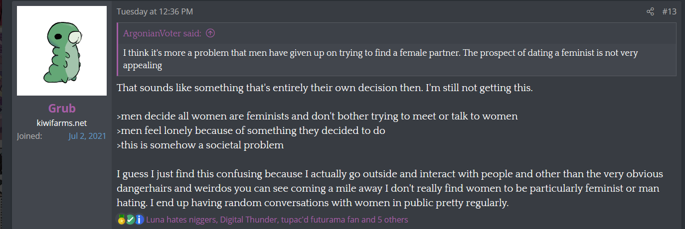
Task: Expand the quoted ArgonianVoter message block
Action: (x=397, y=49)
